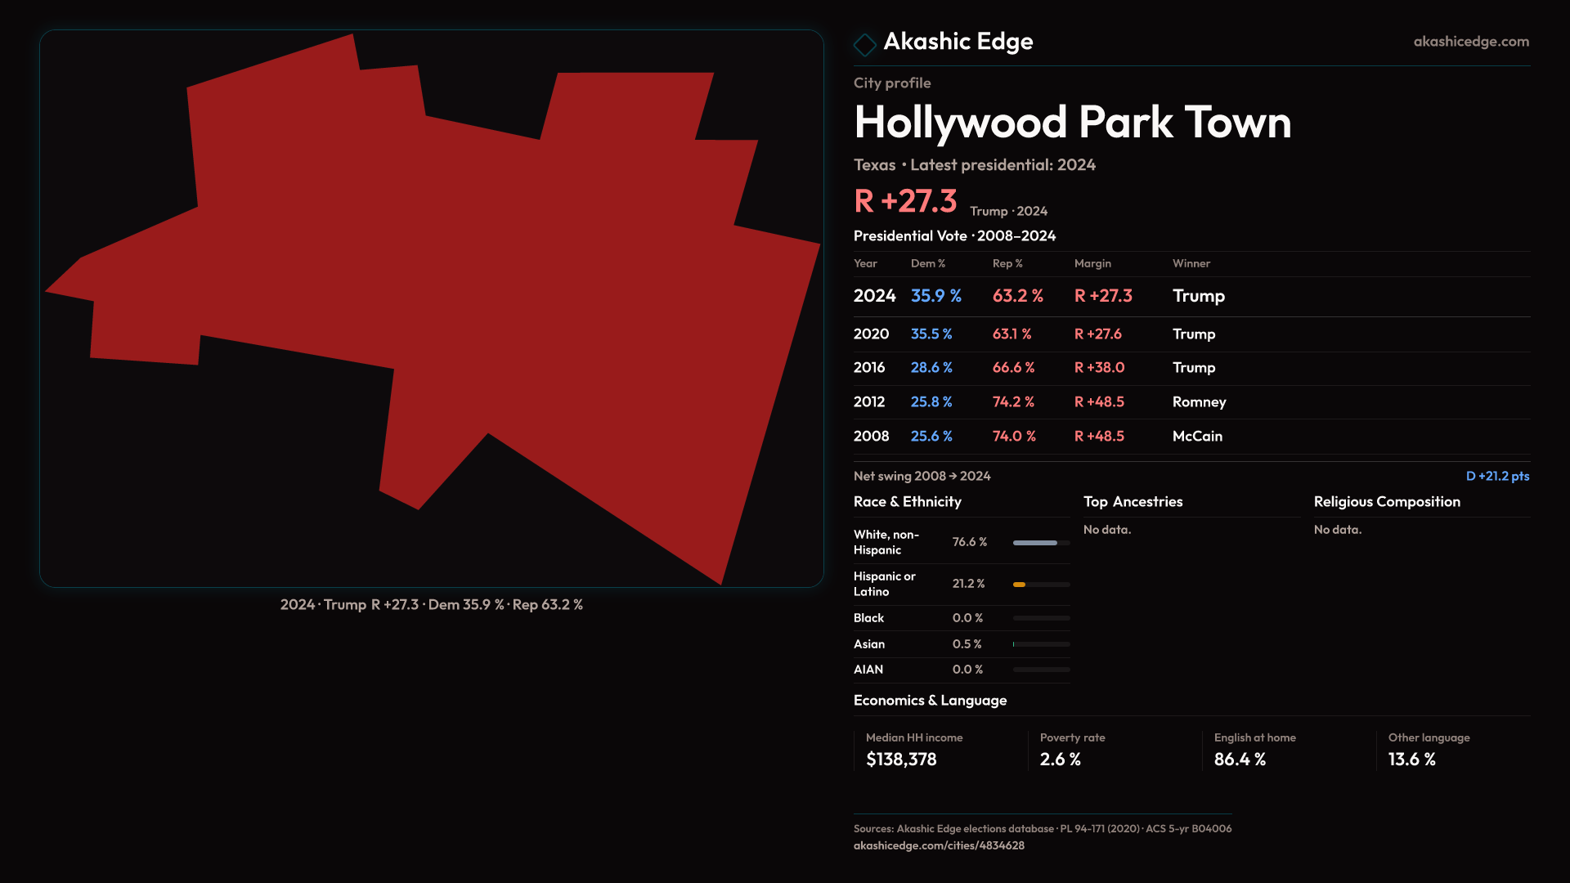Click the Margin column header
The image size is (1570, 883).
1092,263
